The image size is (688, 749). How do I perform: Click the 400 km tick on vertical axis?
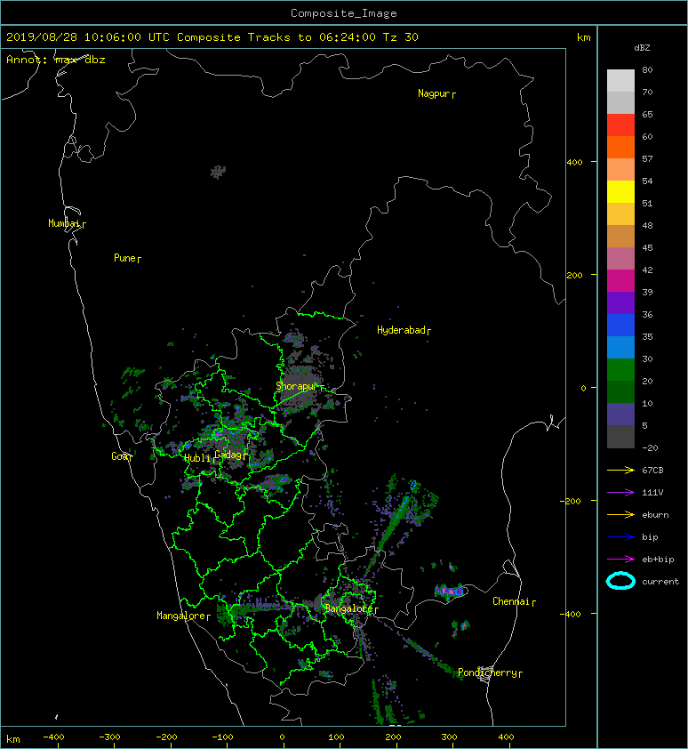click(x=574, y=163)
